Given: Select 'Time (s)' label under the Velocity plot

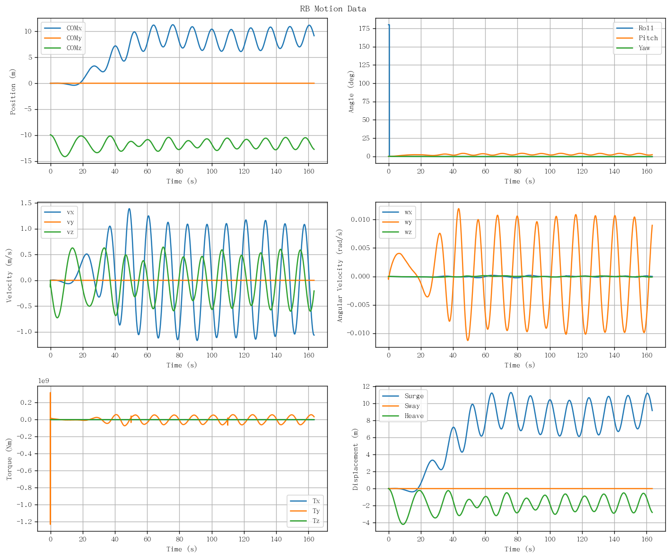Looking at the screenshot, I should click(x=182, y=365).
